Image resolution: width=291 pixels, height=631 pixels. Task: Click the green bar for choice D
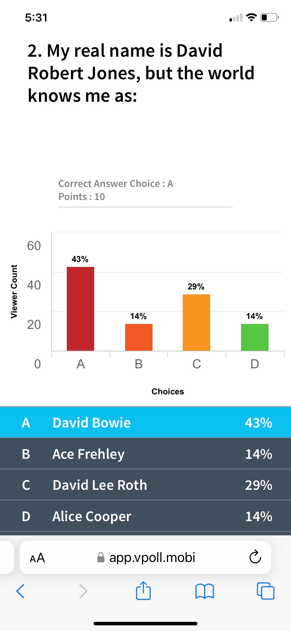click(x=255, y=337)
